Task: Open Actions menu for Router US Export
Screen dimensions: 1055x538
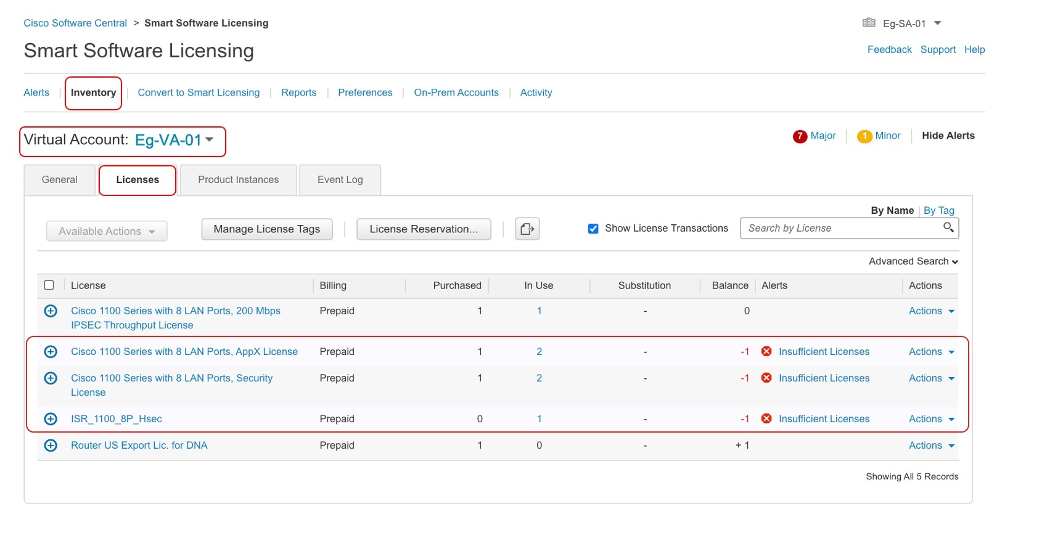Action: (932, 446)
